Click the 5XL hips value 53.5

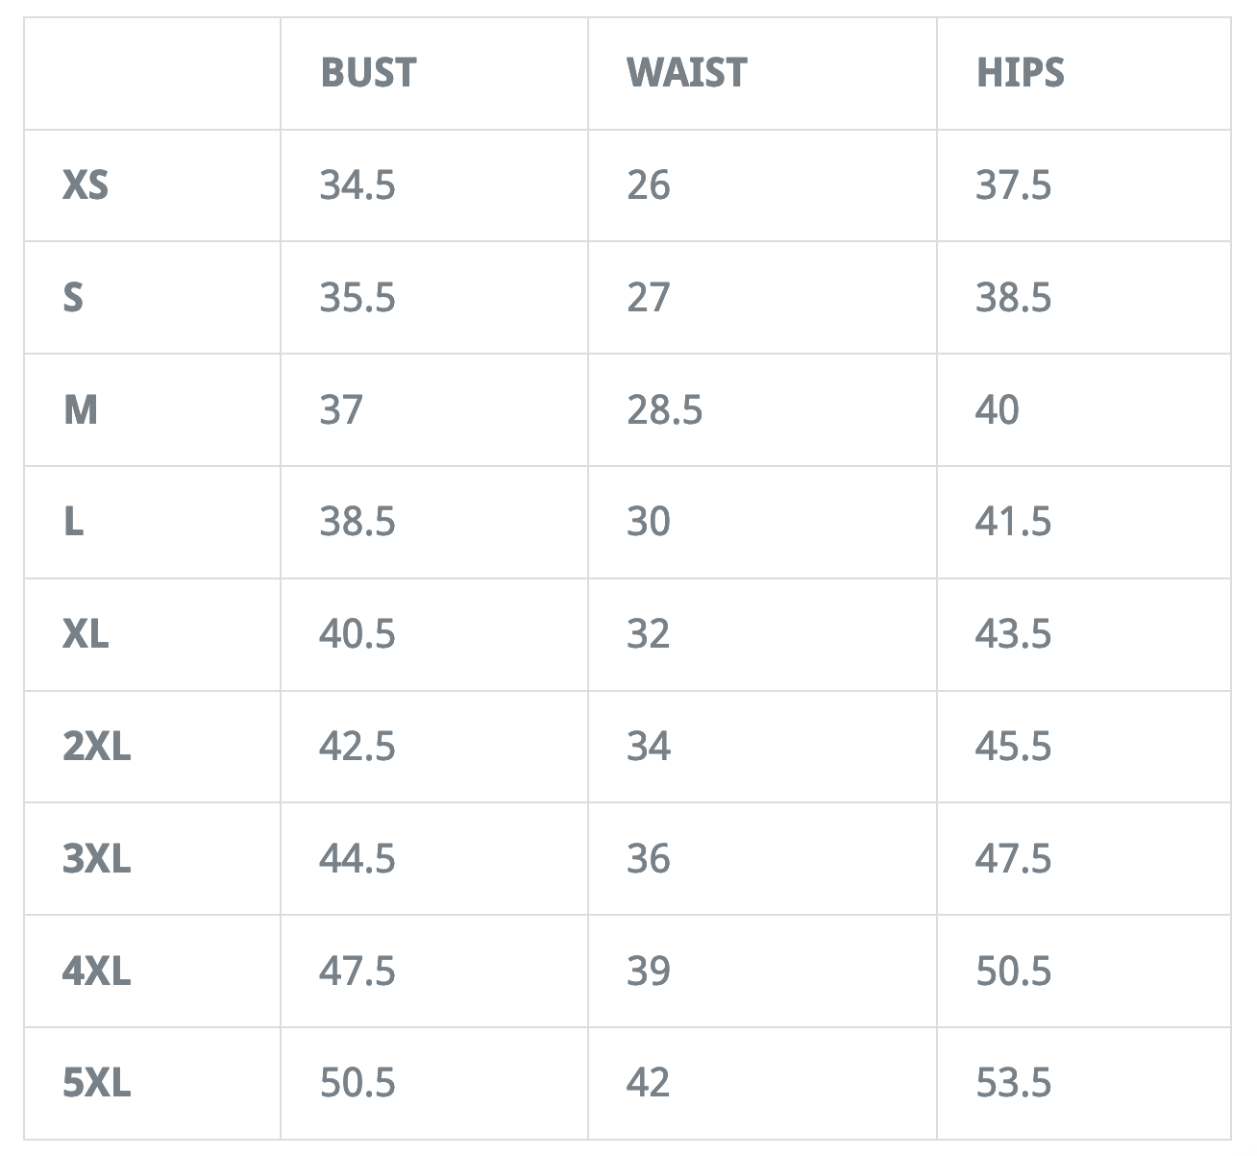[x=1013, y=1083]
